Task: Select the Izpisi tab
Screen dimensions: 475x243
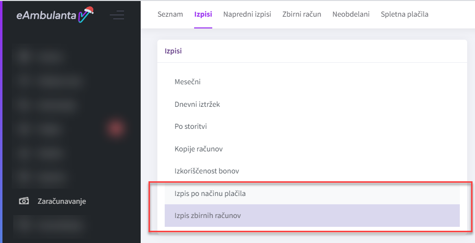Action: coord(203,14)
